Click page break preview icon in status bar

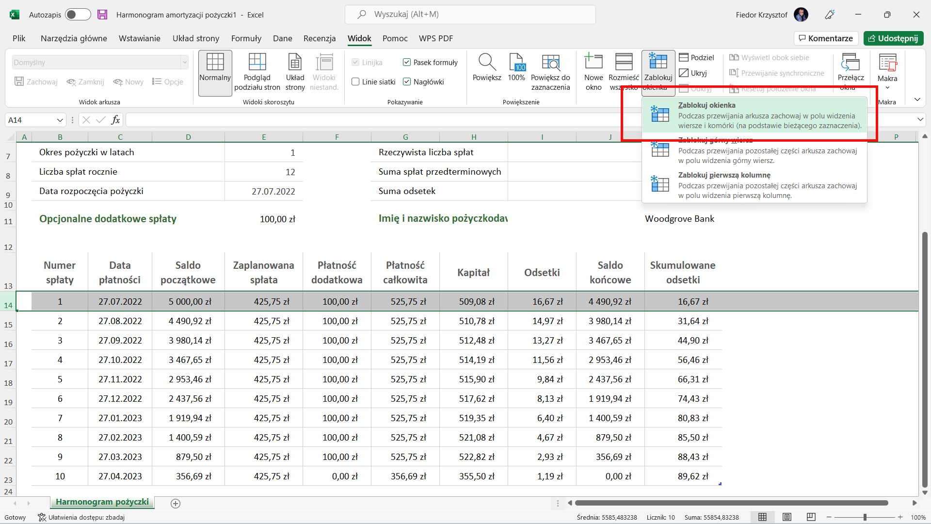tap(811, 517)
